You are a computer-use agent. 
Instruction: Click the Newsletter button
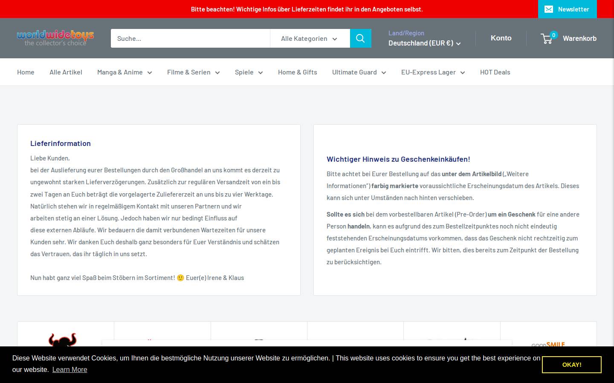(x=568, y=9)
